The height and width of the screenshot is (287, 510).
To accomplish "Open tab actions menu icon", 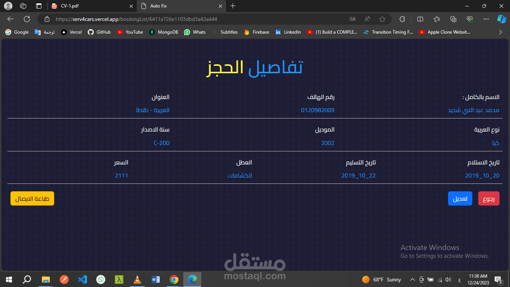I will pyautogui.click(x=39, y=6).
